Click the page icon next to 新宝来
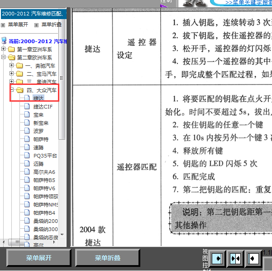Screen dimensions: 272x271 click(x=27, y=123)
